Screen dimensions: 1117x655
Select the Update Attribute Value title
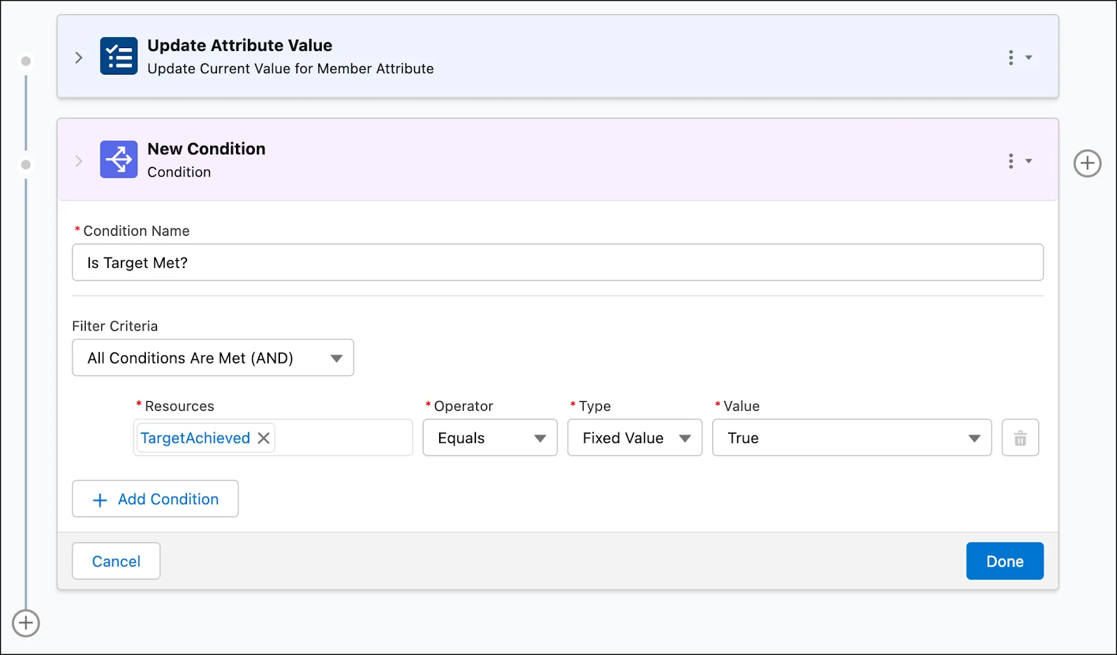click(239, 45)
